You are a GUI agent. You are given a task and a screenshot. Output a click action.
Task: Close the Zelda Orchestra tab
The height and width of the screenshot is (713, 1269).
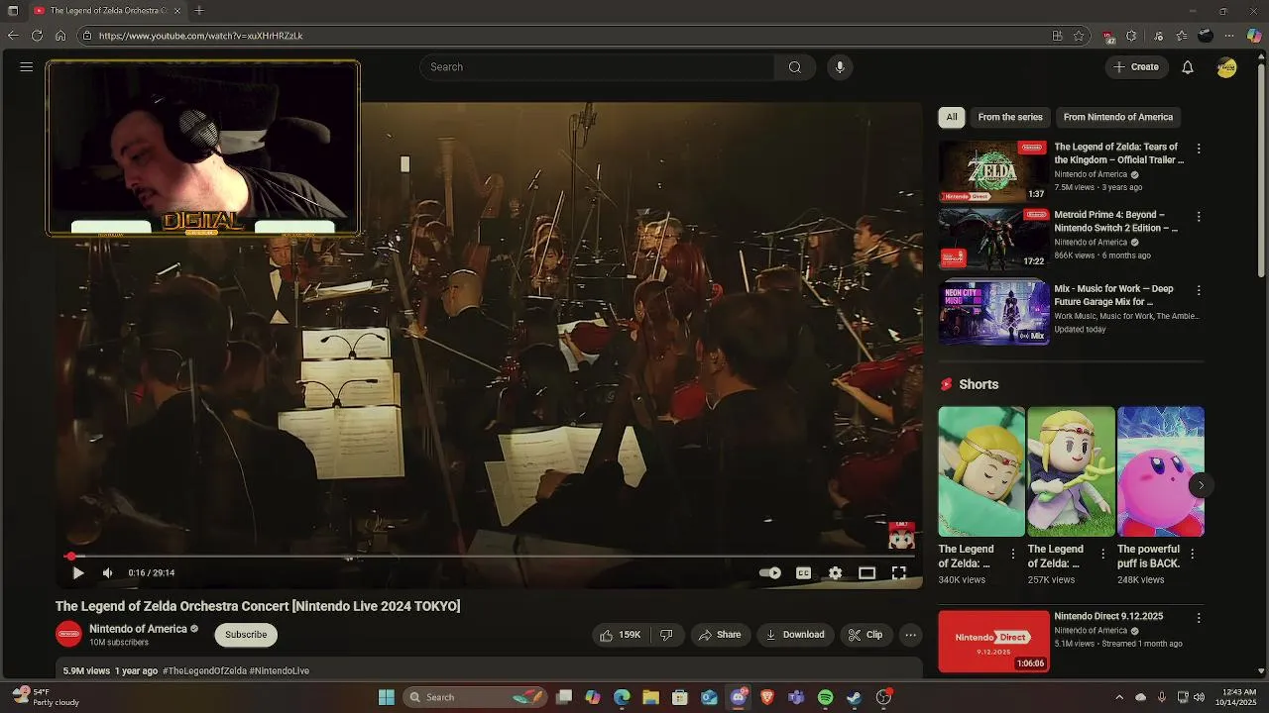177,10
